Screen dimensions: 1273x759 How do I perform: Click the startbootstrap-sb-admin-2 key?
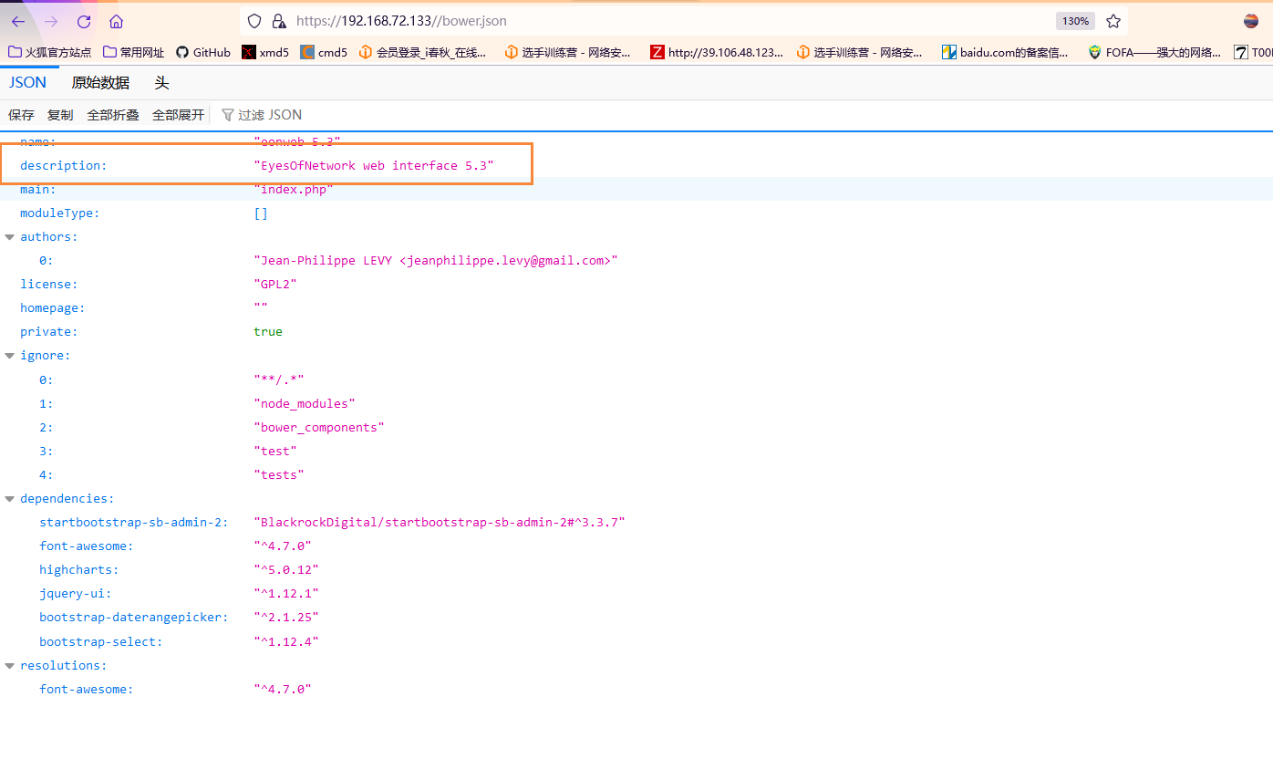pos(134,523)
